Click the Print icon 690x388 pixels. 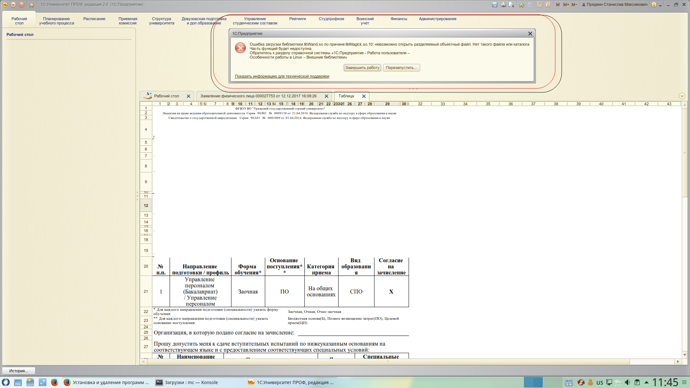click(503, 5)
